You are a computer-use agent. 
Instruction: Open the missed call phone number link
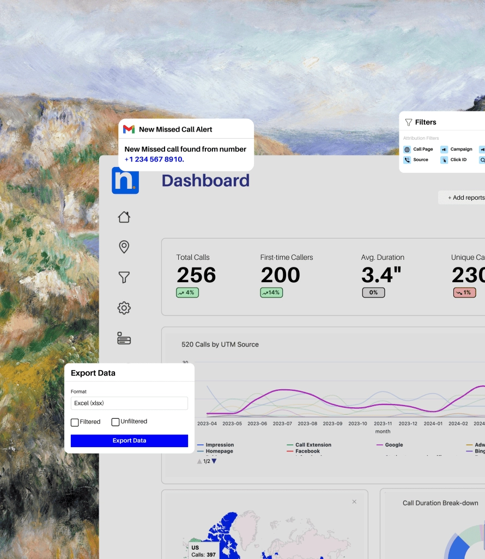click(154, 159)
